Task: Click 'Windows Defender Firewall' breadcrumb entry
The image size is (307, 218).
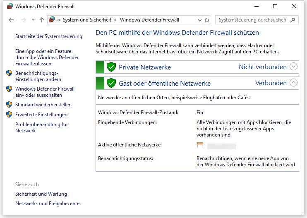Action: (x=149, y=20)
